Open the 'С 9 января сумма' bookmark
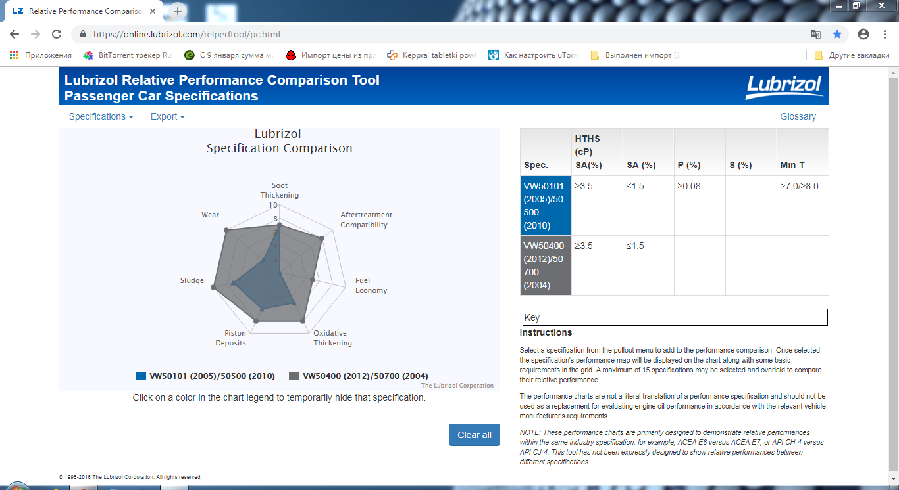This screenshot has width=899, height=490. click(228, 55)
